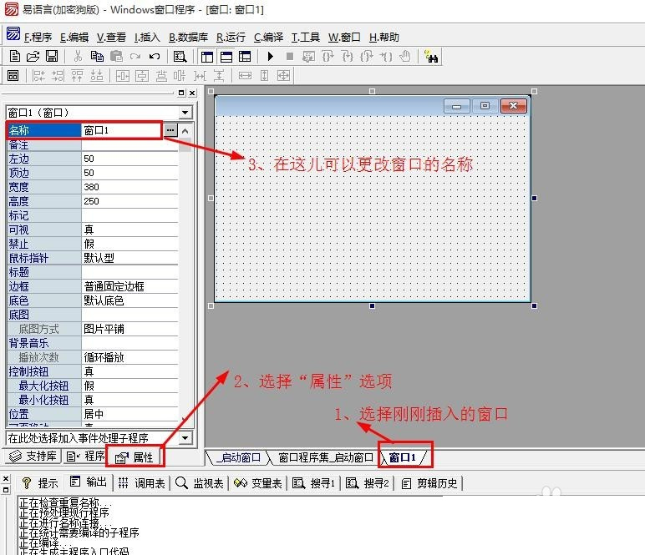
Task: Toggle the component box layout icon
Action: point(245,56)
